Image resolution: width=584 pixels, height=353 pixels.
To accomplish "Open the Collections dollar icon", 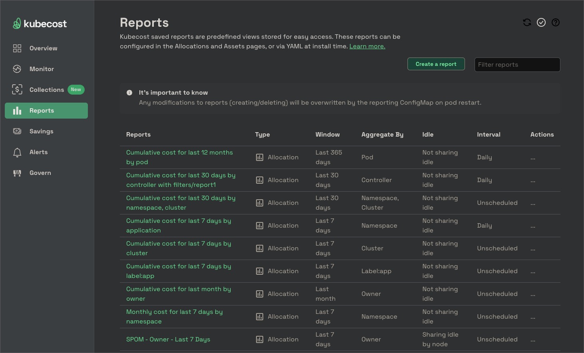I will tap(17, 90).
